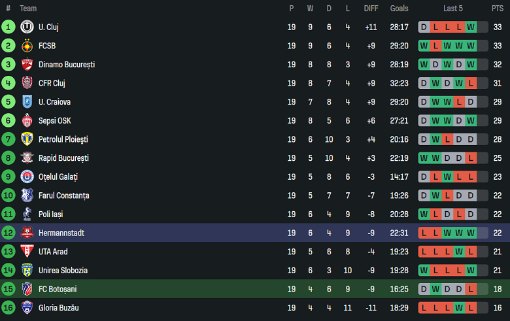Click the Sepsi OSK crest icon
Viewport: 510px width, 321px height.
(x=27, y=121)
